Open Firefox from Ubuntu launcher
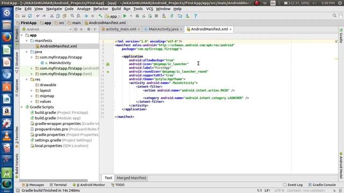The image size is (344, 193). (x=6, y=38)
